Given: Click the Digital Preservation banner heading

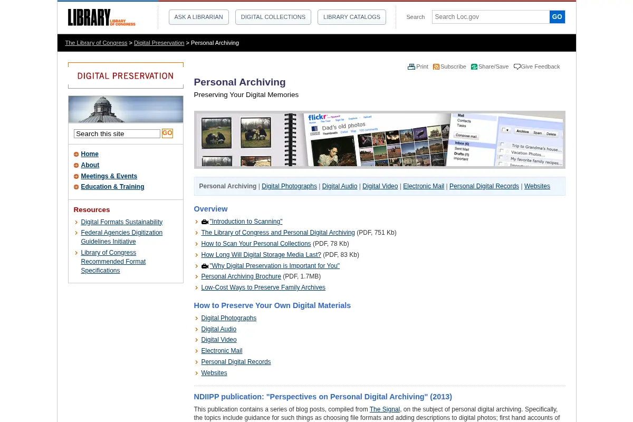Looking at the screenshot, I should click(x=126, y=75).
